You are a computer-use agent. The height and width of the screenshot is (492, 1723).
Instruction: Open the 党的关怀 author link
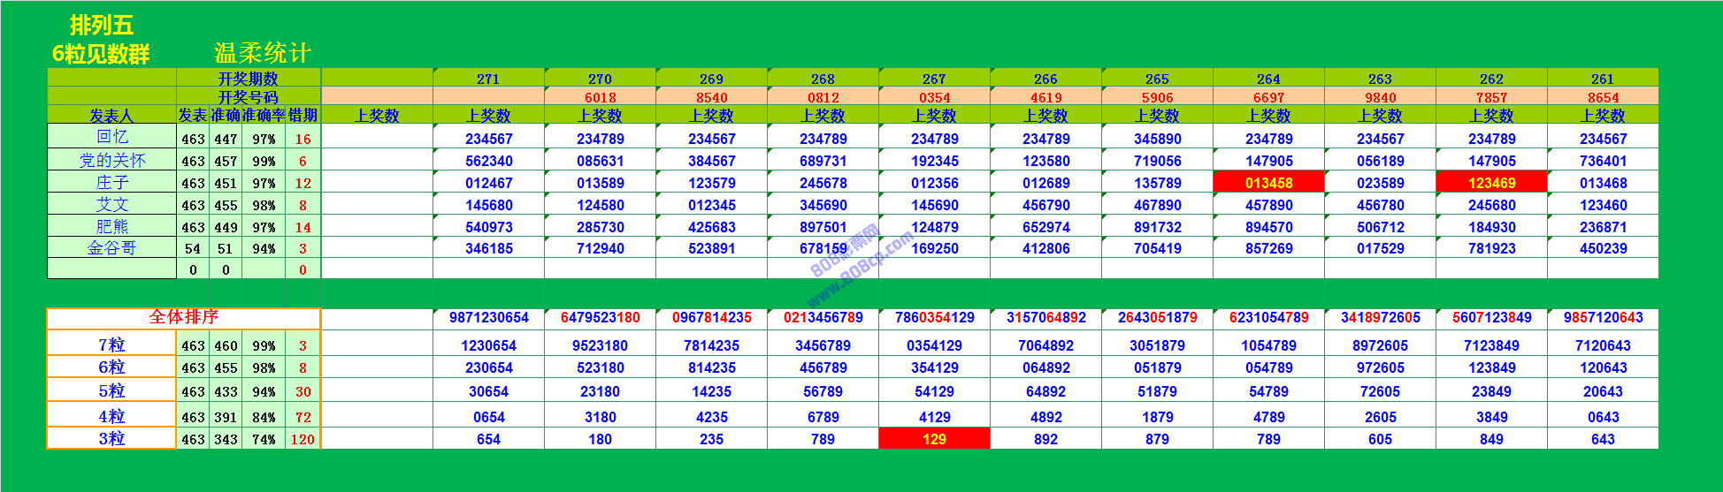pyautogui.click(x=111, y=160)
